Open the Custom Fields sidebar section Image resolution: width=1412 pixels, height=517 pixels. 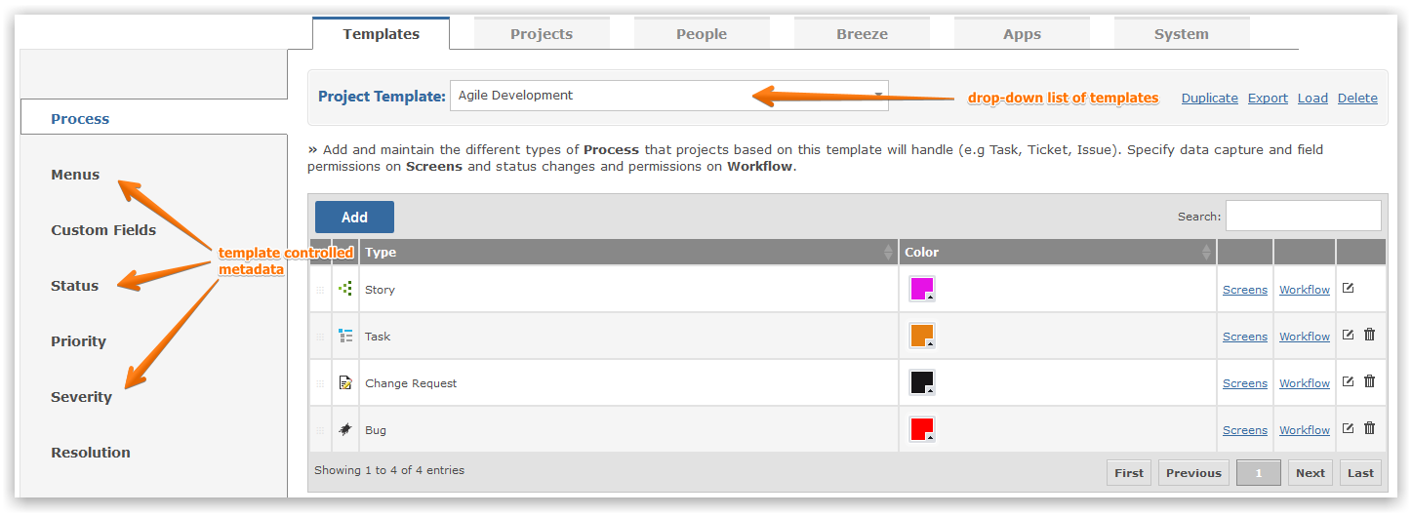[103, 230]
